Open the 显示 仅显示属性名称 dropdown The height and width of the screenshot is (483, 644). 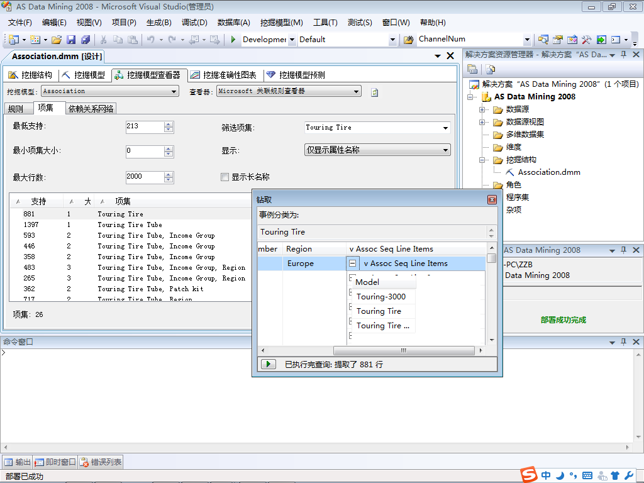[446, 150]
